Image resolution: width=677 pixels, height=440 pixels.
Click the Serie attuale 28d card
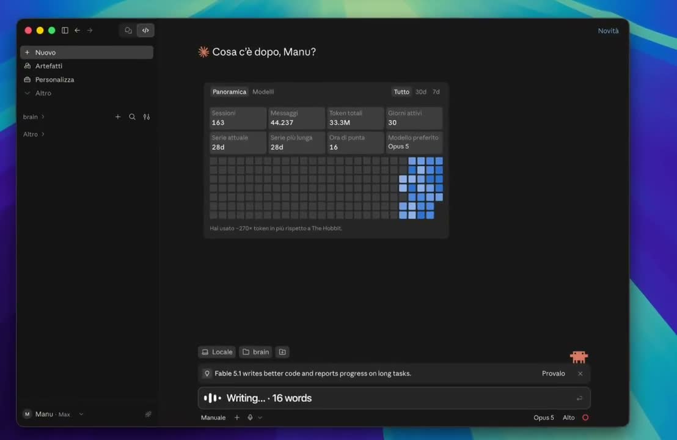click(238, 142)
